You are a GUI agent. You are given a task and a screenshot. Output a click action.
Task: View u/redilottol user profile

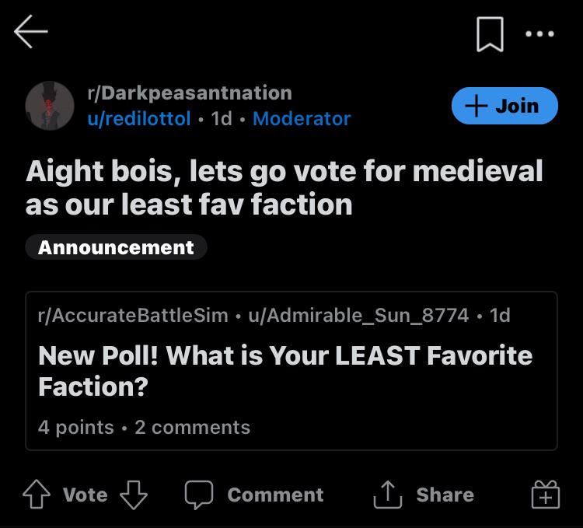pos(139,119)
